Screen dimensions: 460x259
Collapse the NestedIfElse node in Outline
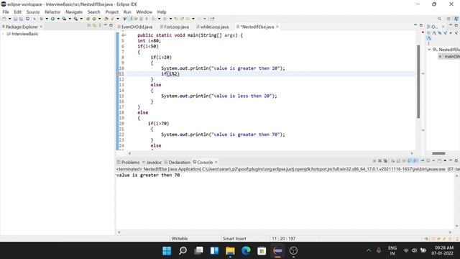coord(429,50)
